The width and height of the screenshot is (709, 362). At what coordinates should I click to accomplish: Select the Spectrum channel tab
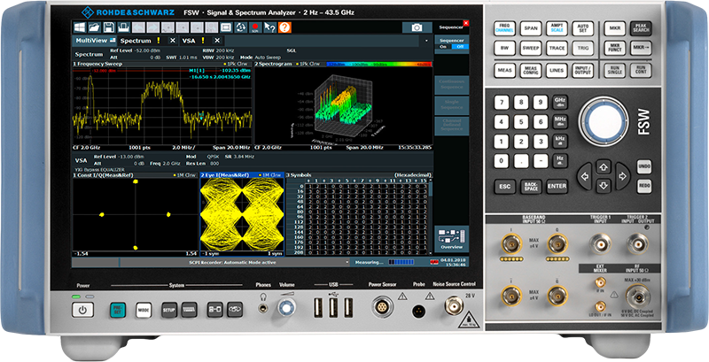136,41
